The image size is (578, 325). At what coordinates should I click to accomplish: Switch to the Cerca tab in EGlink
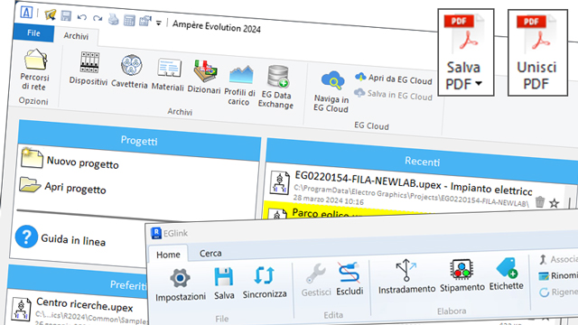click(210, 253)
